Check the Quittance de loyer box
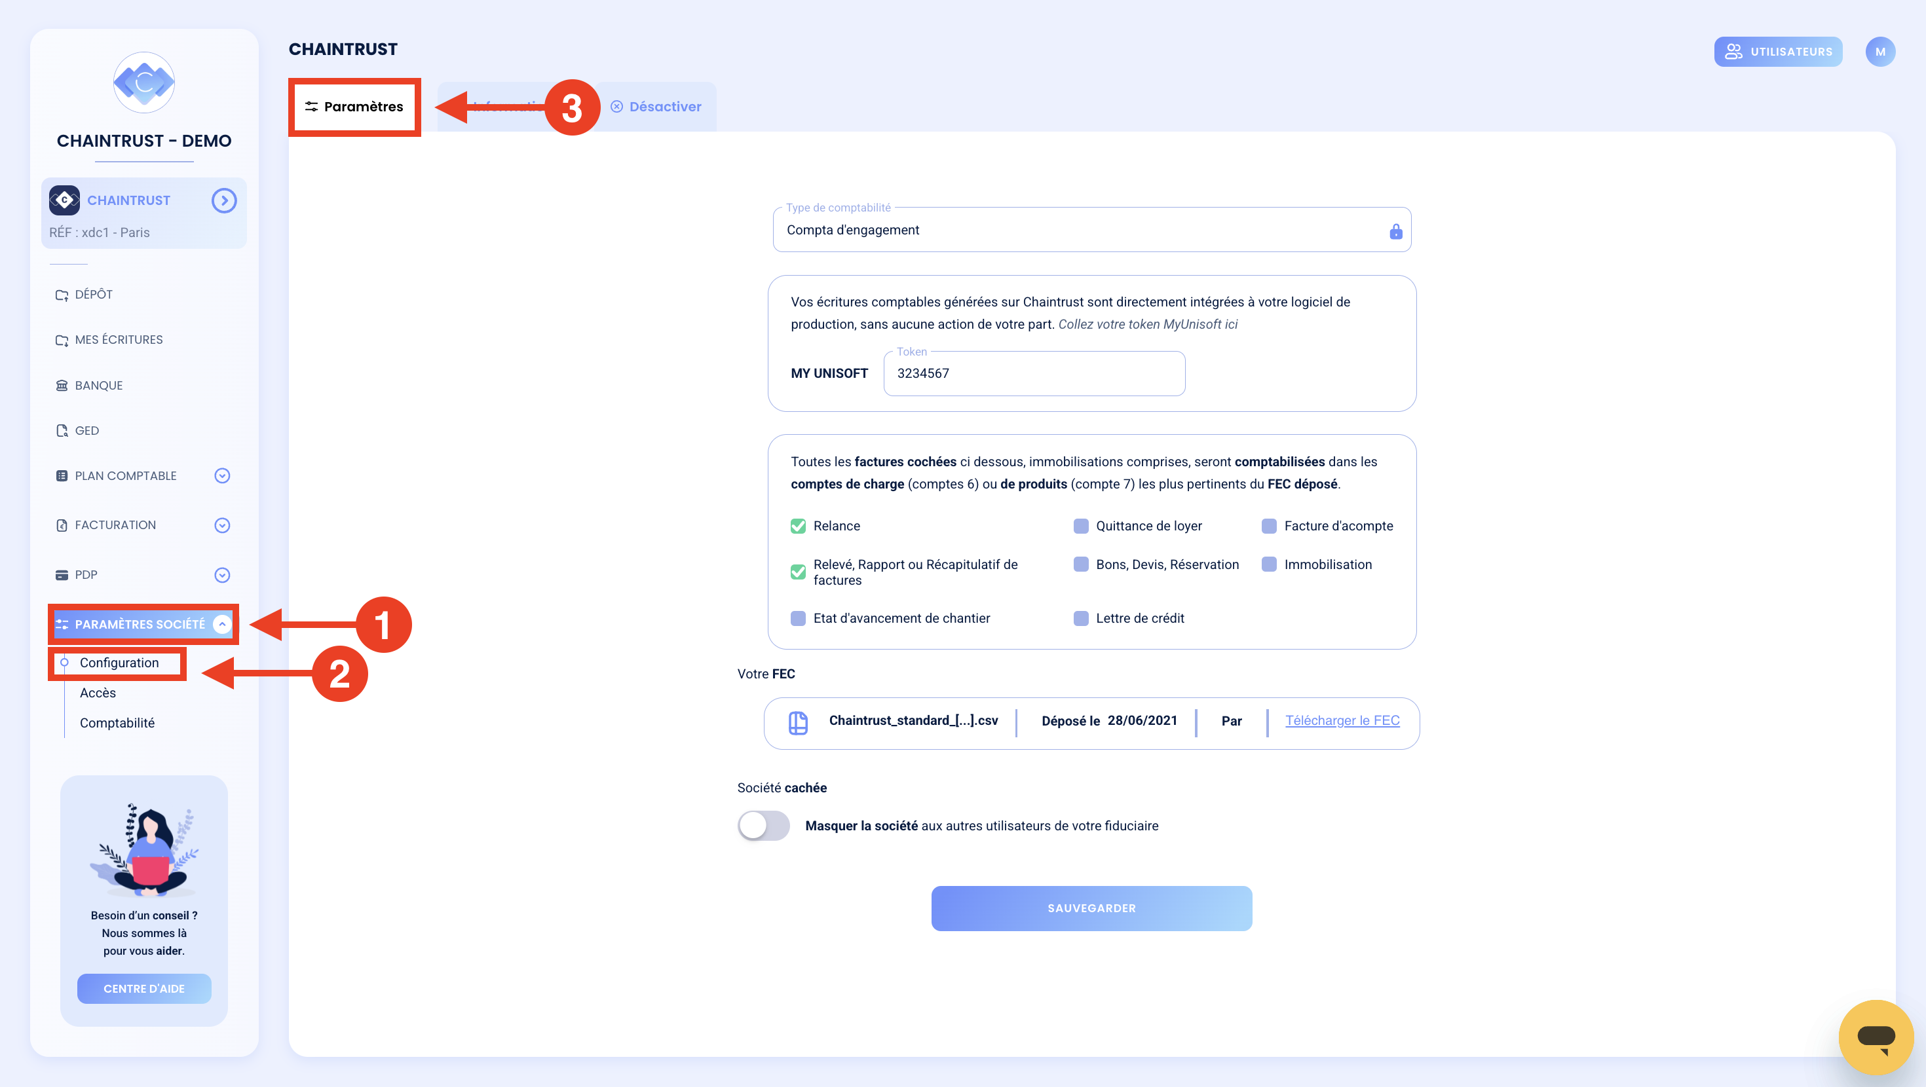Viewport: 1926px width, 1087px height. [x=1081, y=526]
